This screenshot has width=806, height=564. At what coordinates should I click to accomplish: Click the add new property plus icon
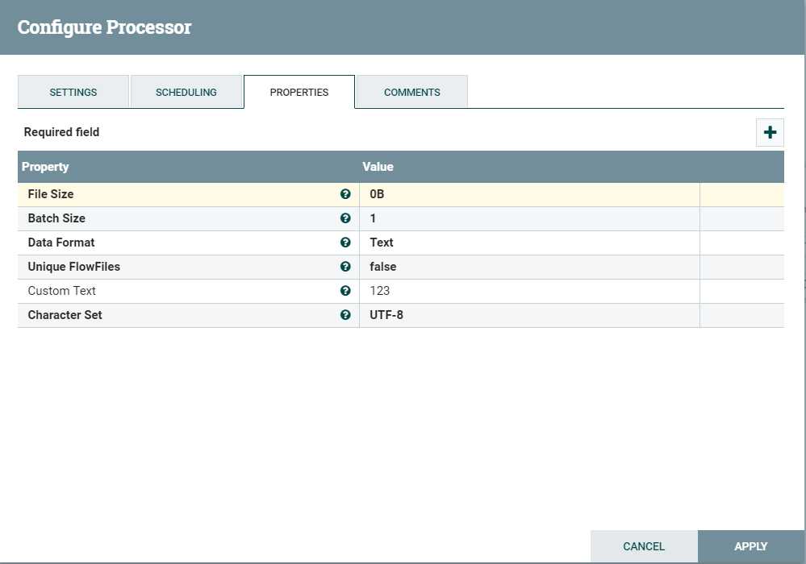pyautogui.click(x=770, y=133)
